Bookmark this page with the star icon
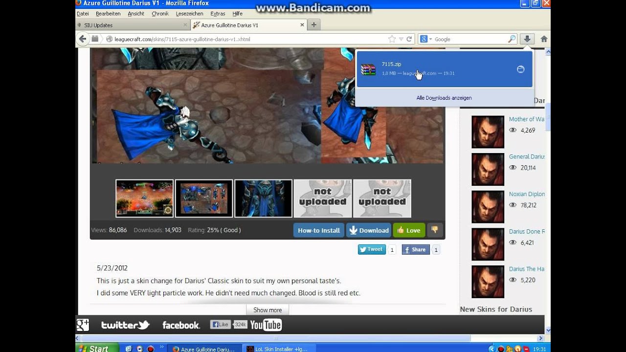The image size is (626, 352). point(392,39)
